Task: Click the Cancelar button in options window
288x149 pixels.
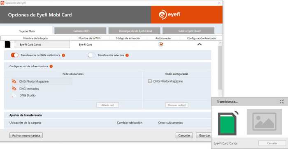Action: pos(184,135)
